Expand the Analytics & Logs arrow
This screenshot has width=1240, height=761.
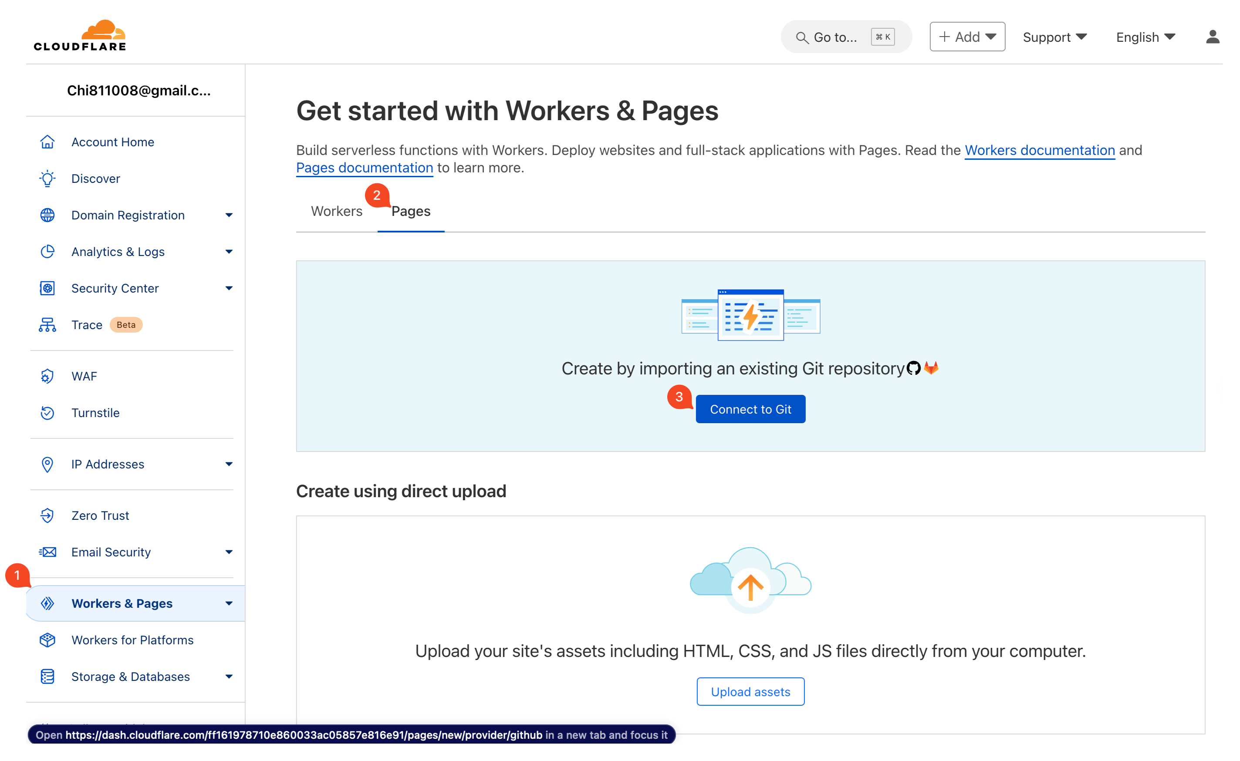pos(229,252)
